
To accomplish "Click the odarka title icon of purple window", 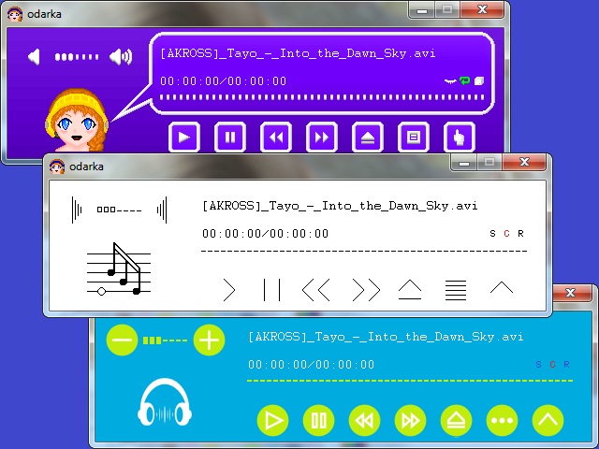I will [15, 14].
